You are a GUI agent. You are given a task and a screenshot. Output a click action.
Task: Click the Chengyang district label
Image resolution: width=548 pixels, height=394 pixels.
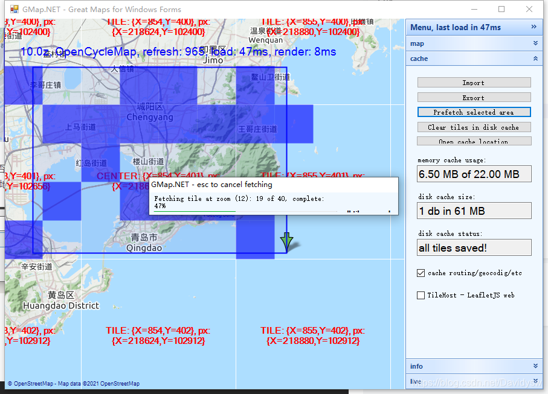tap(150, 112)
